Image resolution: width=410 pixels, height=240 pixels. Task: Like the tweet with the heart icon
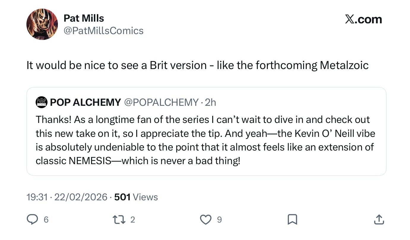pos(205,219)
